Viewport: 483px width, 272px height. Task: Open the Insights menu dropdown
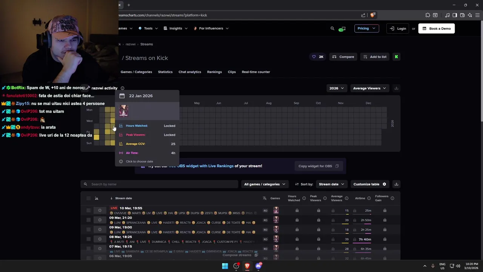click(x=175, y=28)
